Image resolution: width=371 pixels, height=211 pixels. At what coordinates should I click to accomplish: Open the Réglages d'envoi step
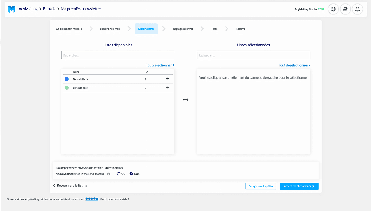(182, 28)
